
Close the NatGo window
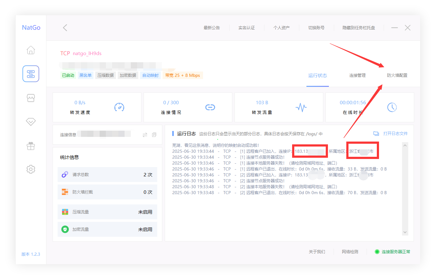pyautogui.click(x=408, y=28)
